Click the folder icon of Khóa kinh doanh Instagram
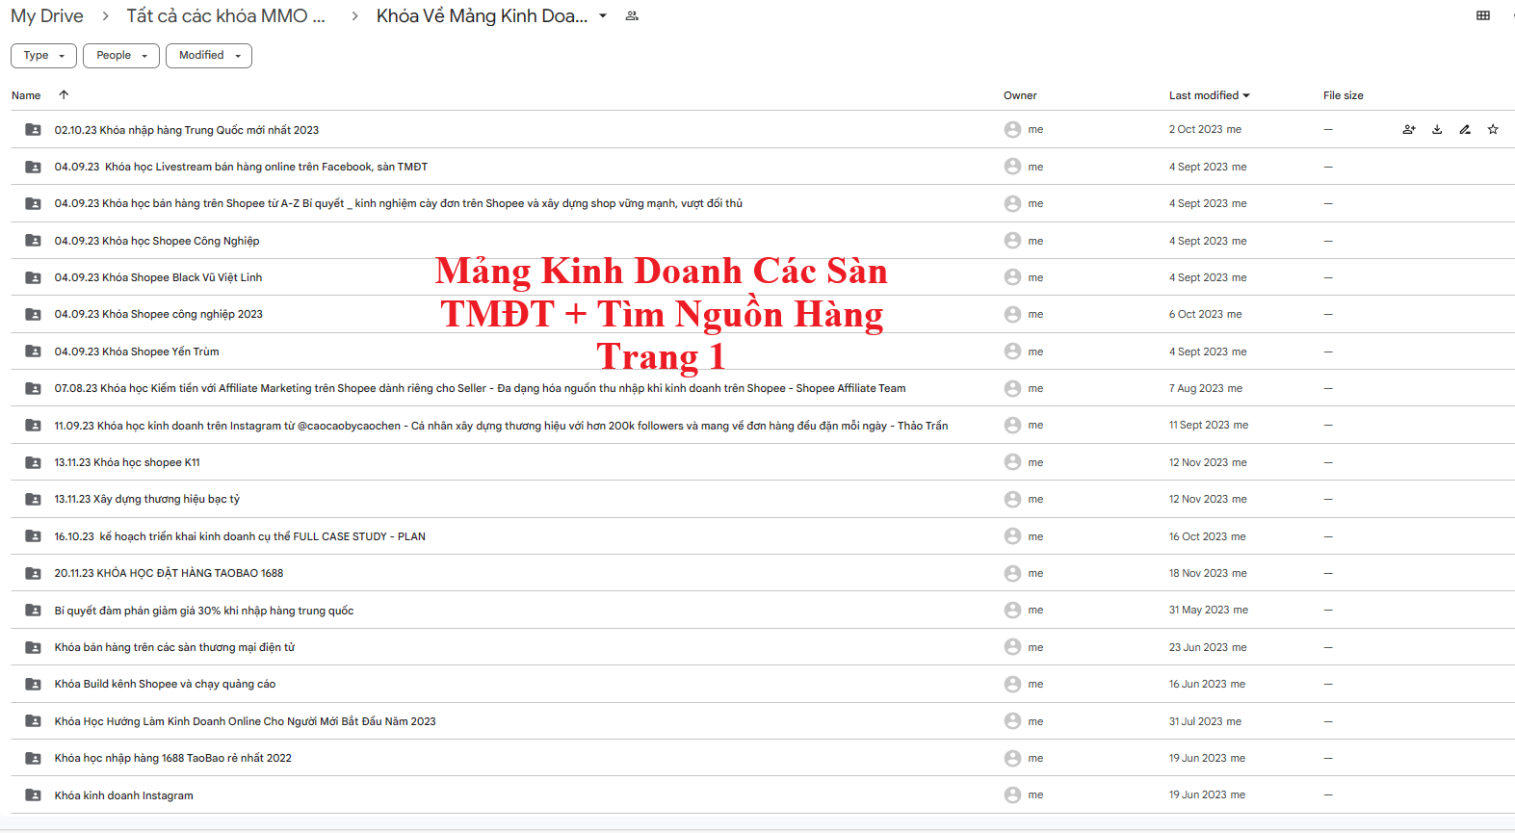 pos(33,795)
